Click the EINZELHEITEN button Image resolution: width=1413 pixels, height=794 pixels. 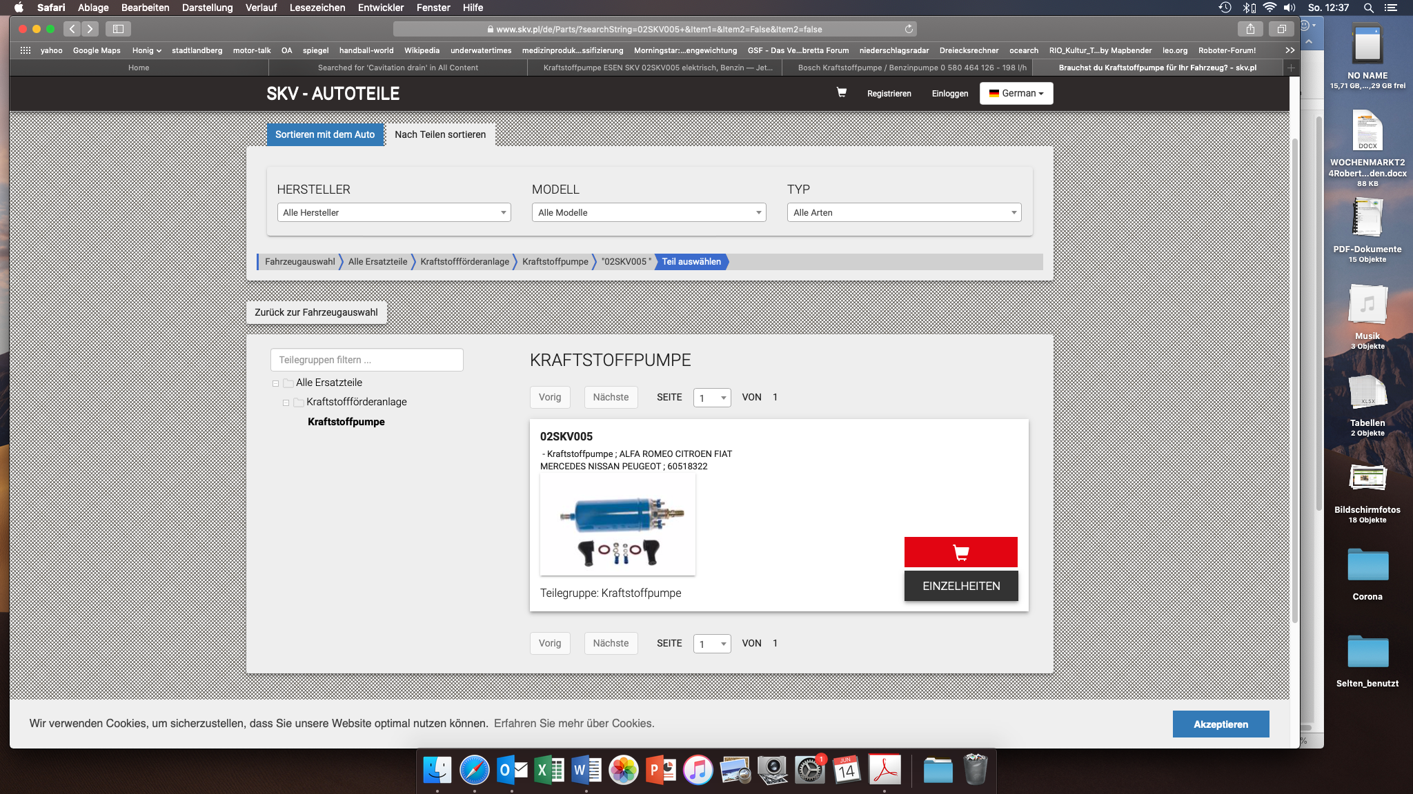(x=960, y=586)
